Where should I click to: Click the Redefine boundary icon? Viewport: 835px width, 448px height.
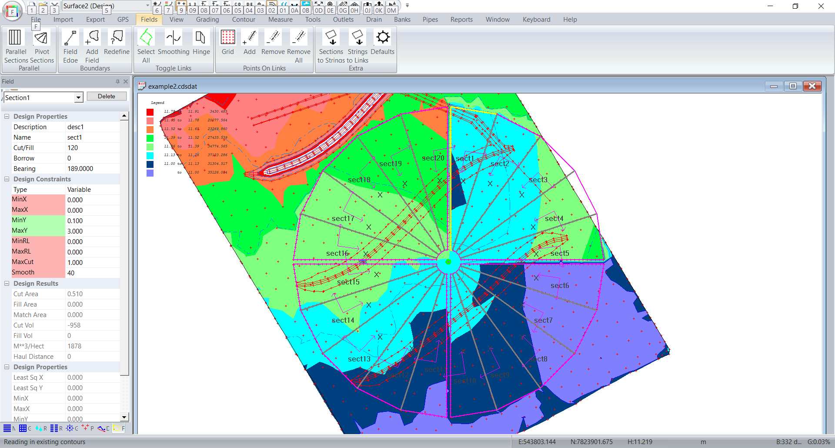[117, 38]
